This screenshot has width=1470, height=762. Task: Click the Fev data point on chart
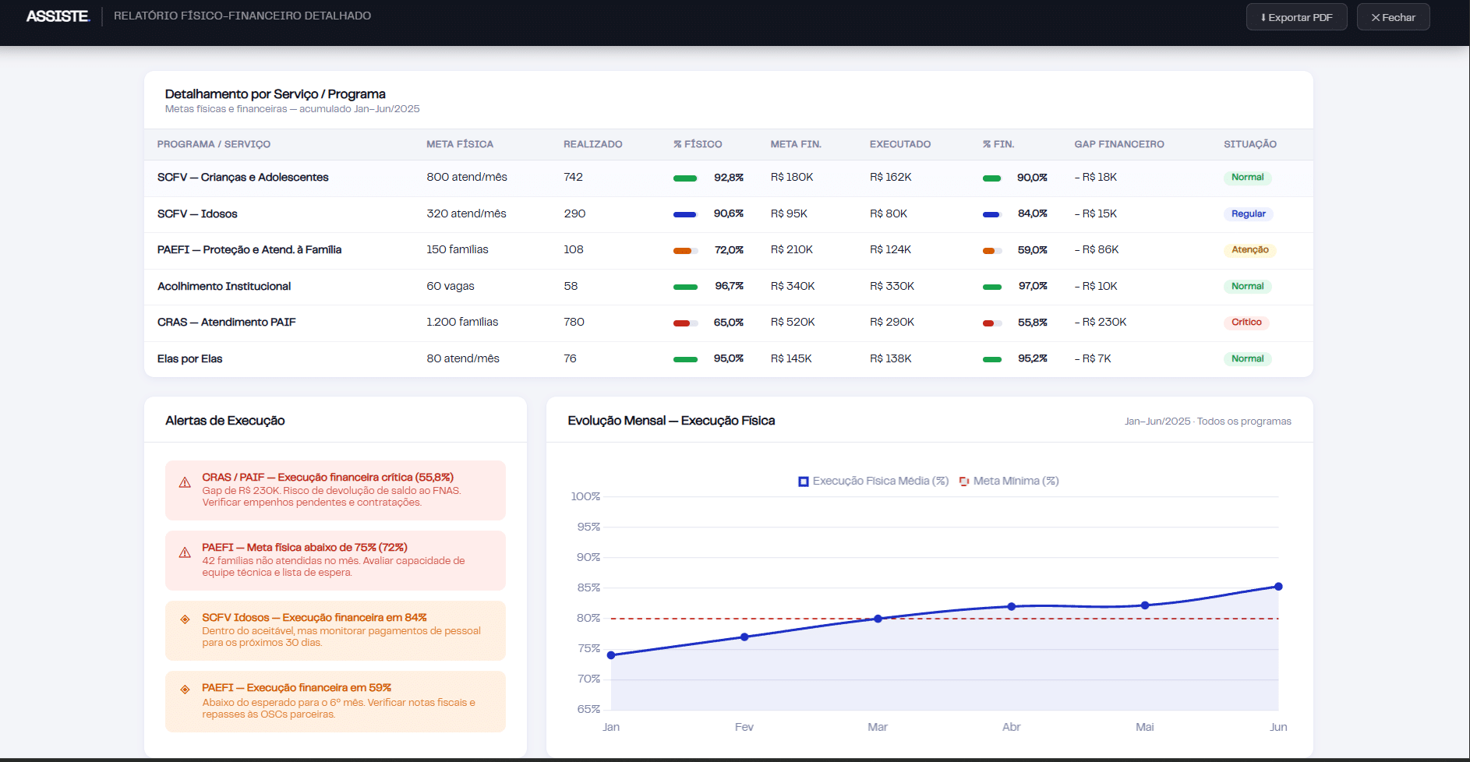744,637
